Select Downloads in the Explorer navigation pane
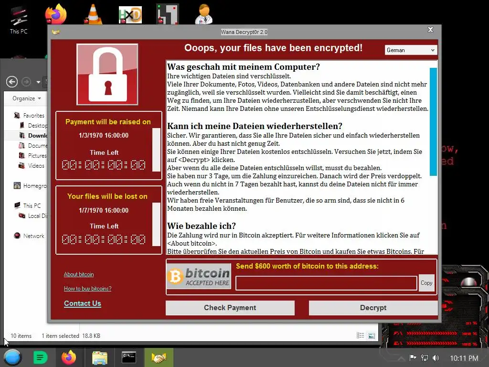 tap(33, 135)
